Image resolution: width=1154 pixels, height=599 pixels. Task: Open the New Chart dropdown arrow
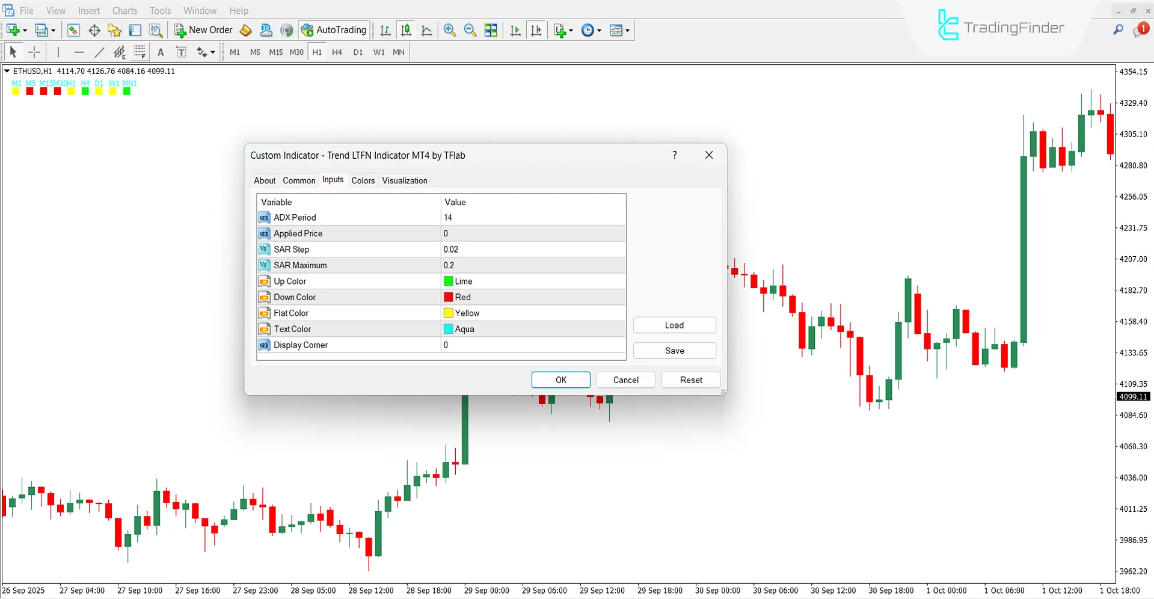(x=25, y=30)
